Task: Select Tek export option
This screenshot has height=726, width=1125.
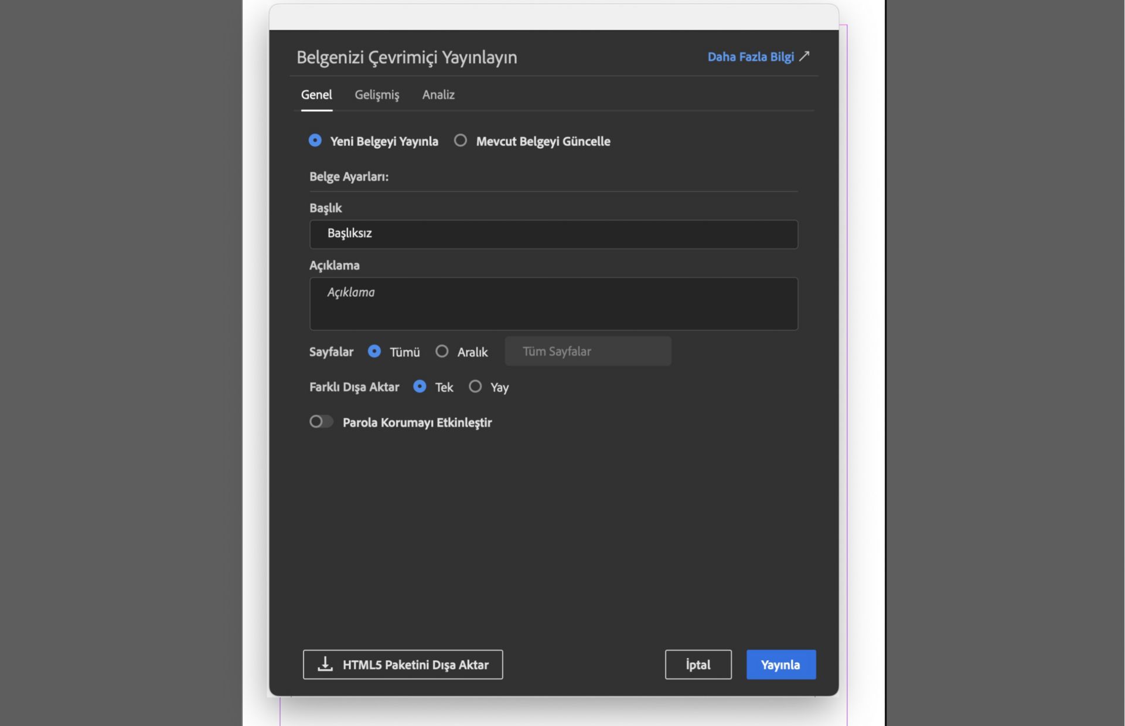Action: pyautogui.click(x=420, y=387)
